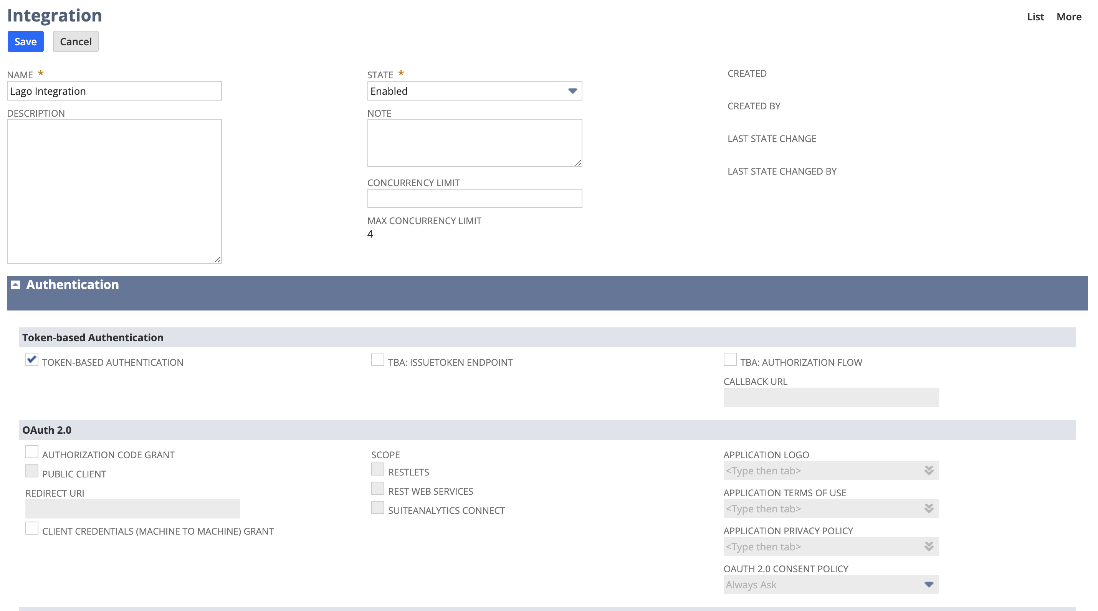This screenshot has width=1098, height=611.
Task: Click Application Privacy Policy double-chevron icon
Action: [x=929, y=546]
